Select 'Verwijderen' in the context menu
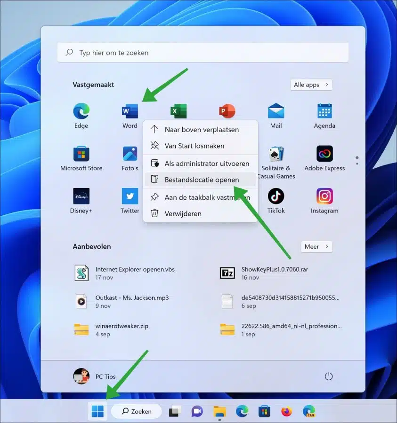This screenshot has width=397, height=423. click(x=200, y=214)
